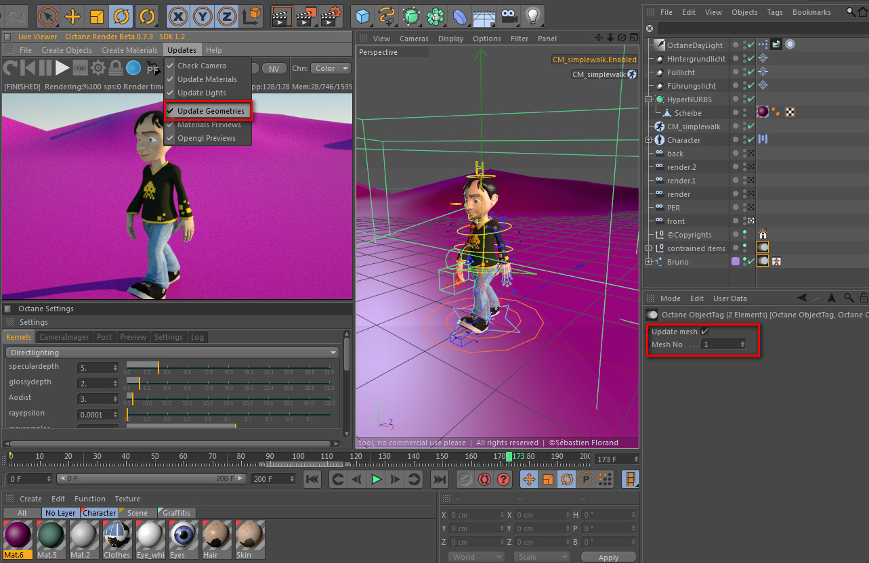Image resolution: width=869 pixels, height=563 pixels.
Task: Toggle the Y axis lock
Action: (203, 15)
